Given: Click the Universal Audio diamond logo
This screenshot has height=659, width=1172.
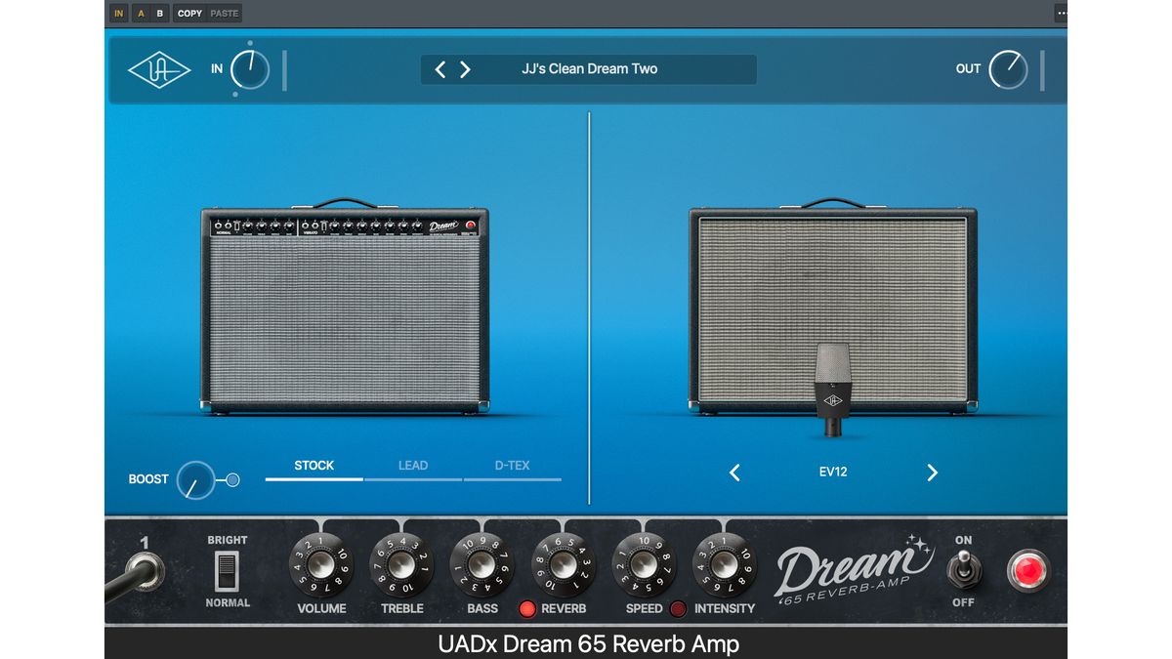Looking at the screenshot, I should tap(159, 69).
